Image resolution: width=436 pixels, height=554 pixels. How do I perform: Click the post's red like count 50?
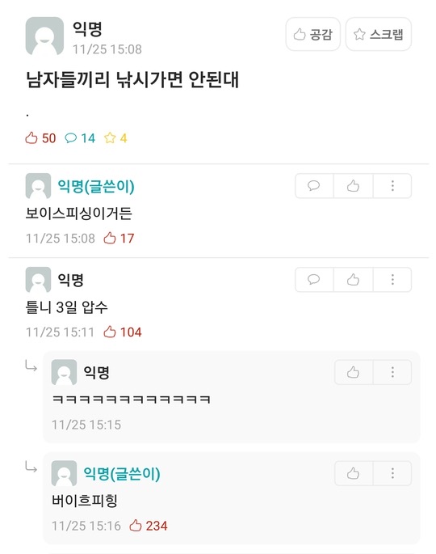pyautogui.click(x=40, y=137)
